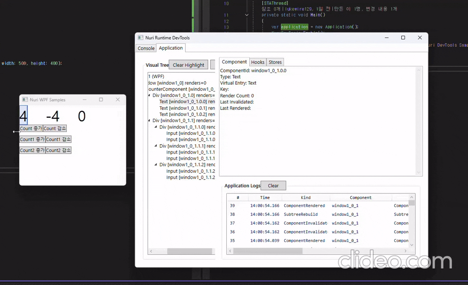The image size is (468, 285).
Task: Minimize the Nuri Runtime DevTools window
Action: tap(386, 37)
